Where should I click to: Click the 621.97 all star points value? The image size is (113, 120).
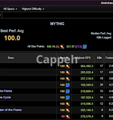click(x=70, y=46)
